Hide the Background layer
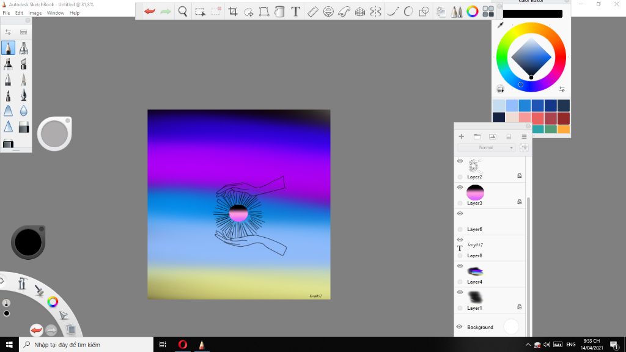The image size is (626, 352). tap(459, 327)
